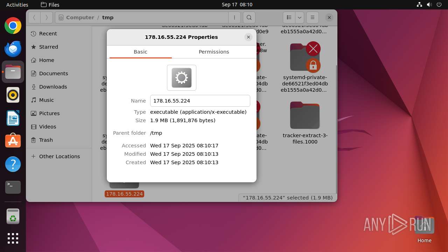The width and height of the screenshot is (448, 252).
Task: Select the tracker-extract-3-files.1000 folder
Action: [x=305, y=123]
